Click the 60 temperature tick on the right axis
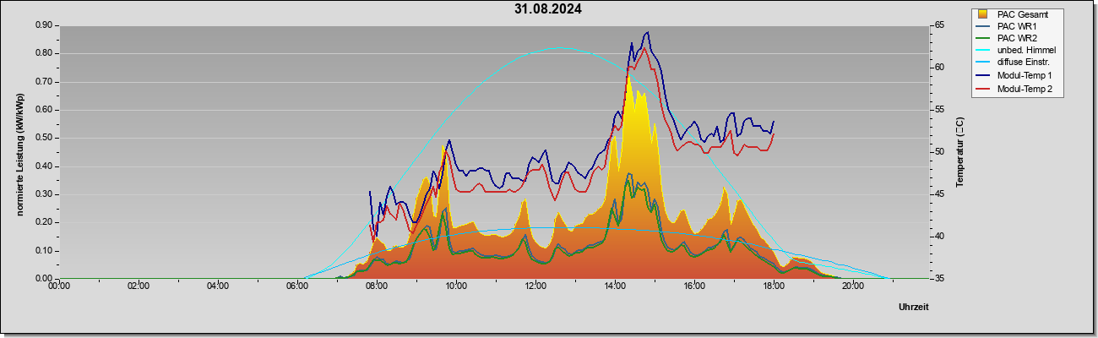1098x338 pixels. (938, 68)
